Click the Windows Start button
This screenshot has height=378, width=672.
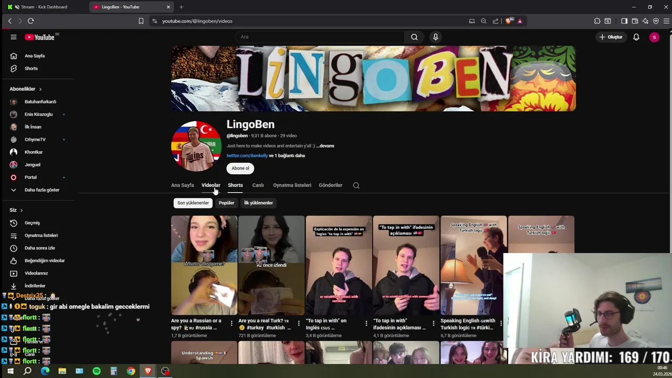(10, 371)
